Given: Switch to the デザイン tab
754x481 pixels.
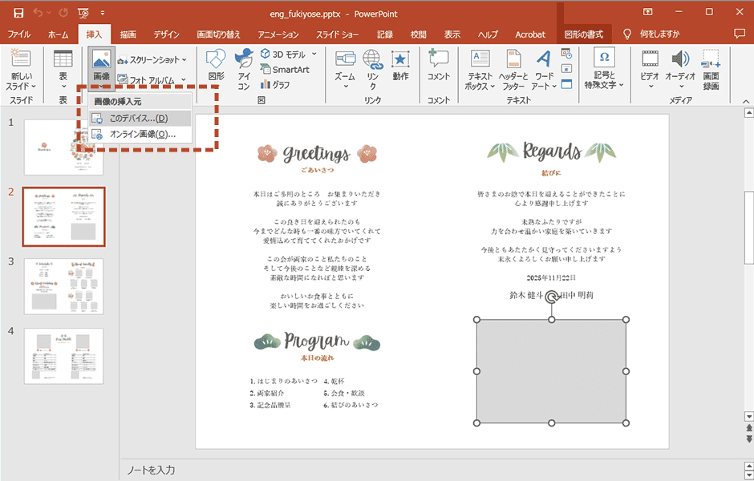Looking at the screenshot, I should (166, 34).
